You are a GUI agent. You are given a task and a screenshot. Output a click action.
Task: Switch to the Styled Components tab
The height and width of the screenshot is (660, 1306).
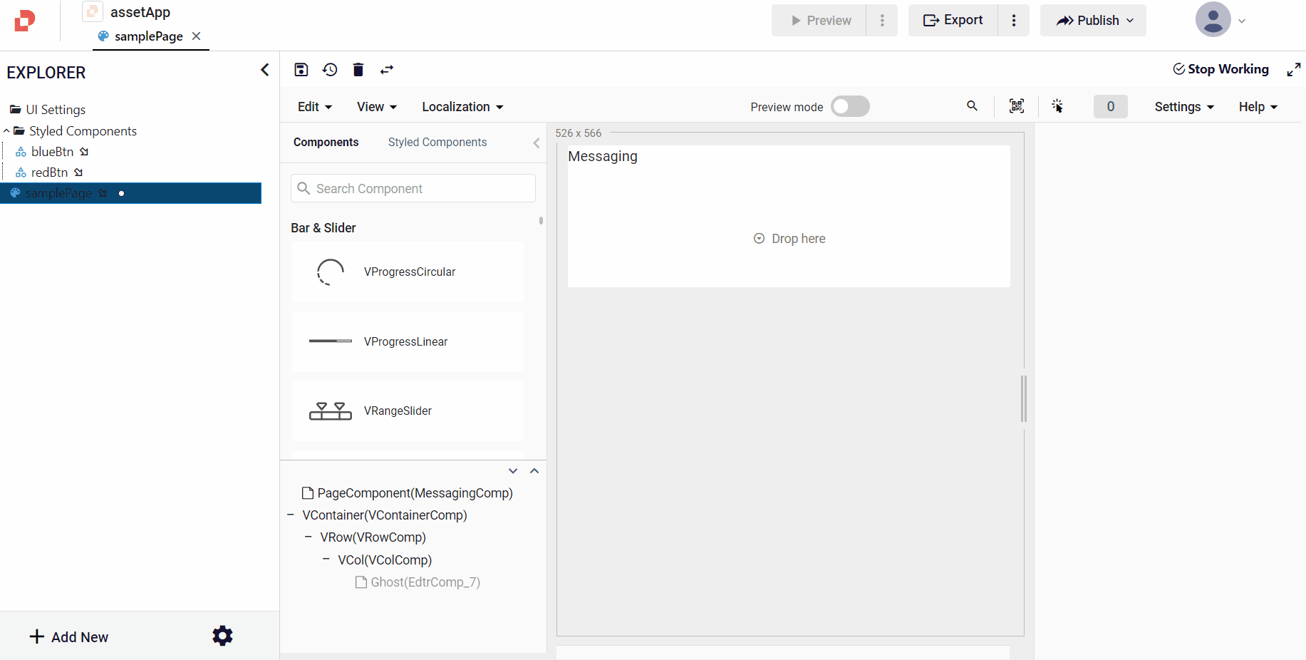[437, 142]
